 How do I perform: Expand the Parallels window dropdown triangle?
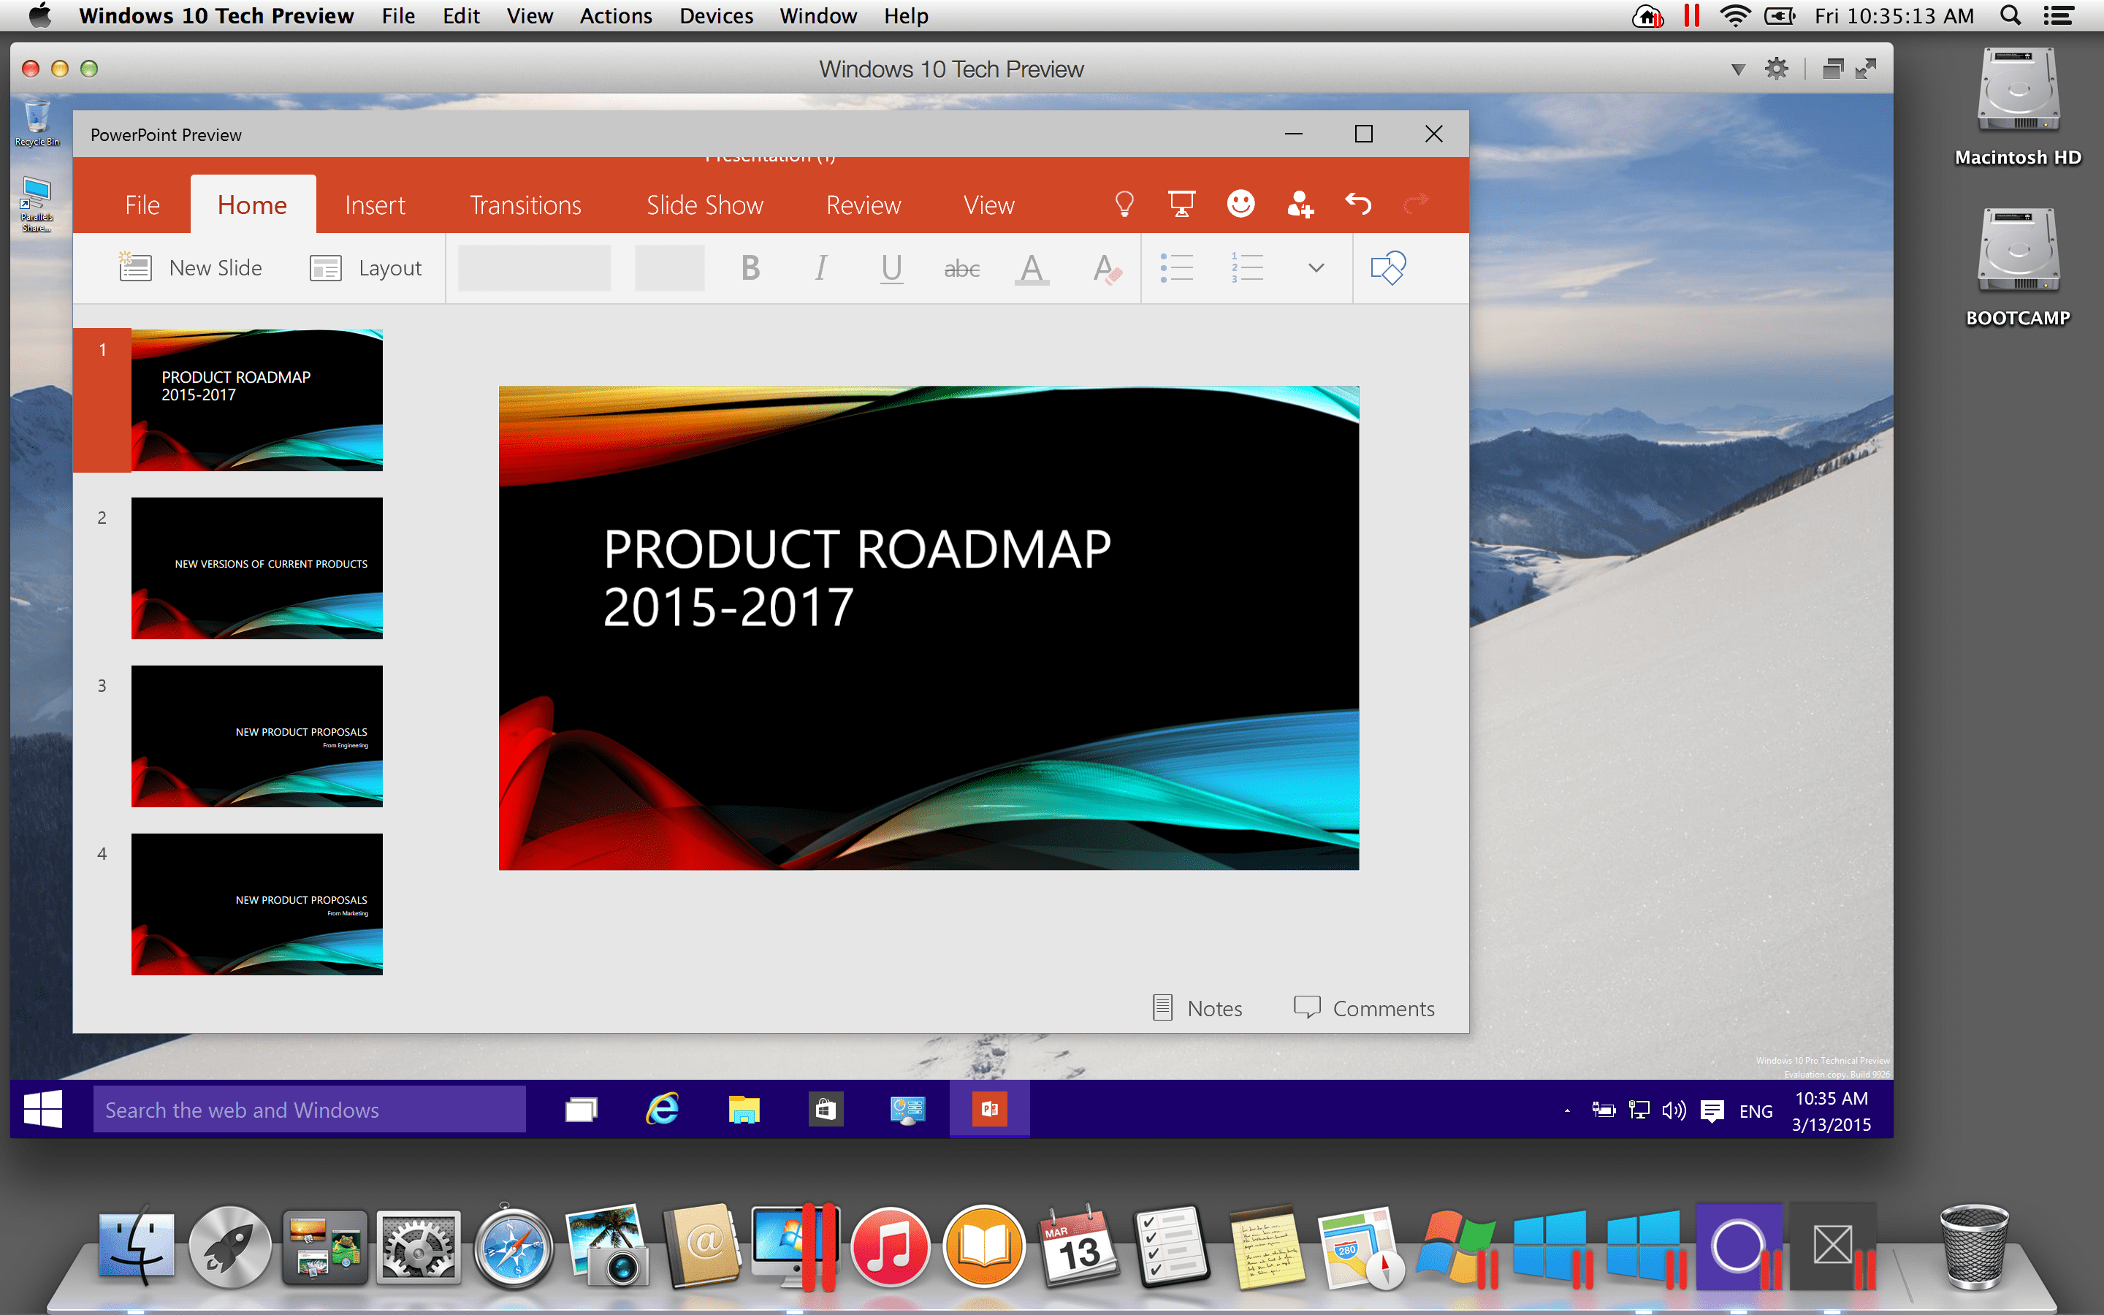coord(1738,69)
